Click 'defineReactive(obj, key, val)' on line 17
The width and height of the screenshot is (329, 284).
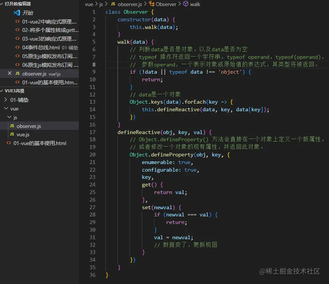click(x=161, y=132)
